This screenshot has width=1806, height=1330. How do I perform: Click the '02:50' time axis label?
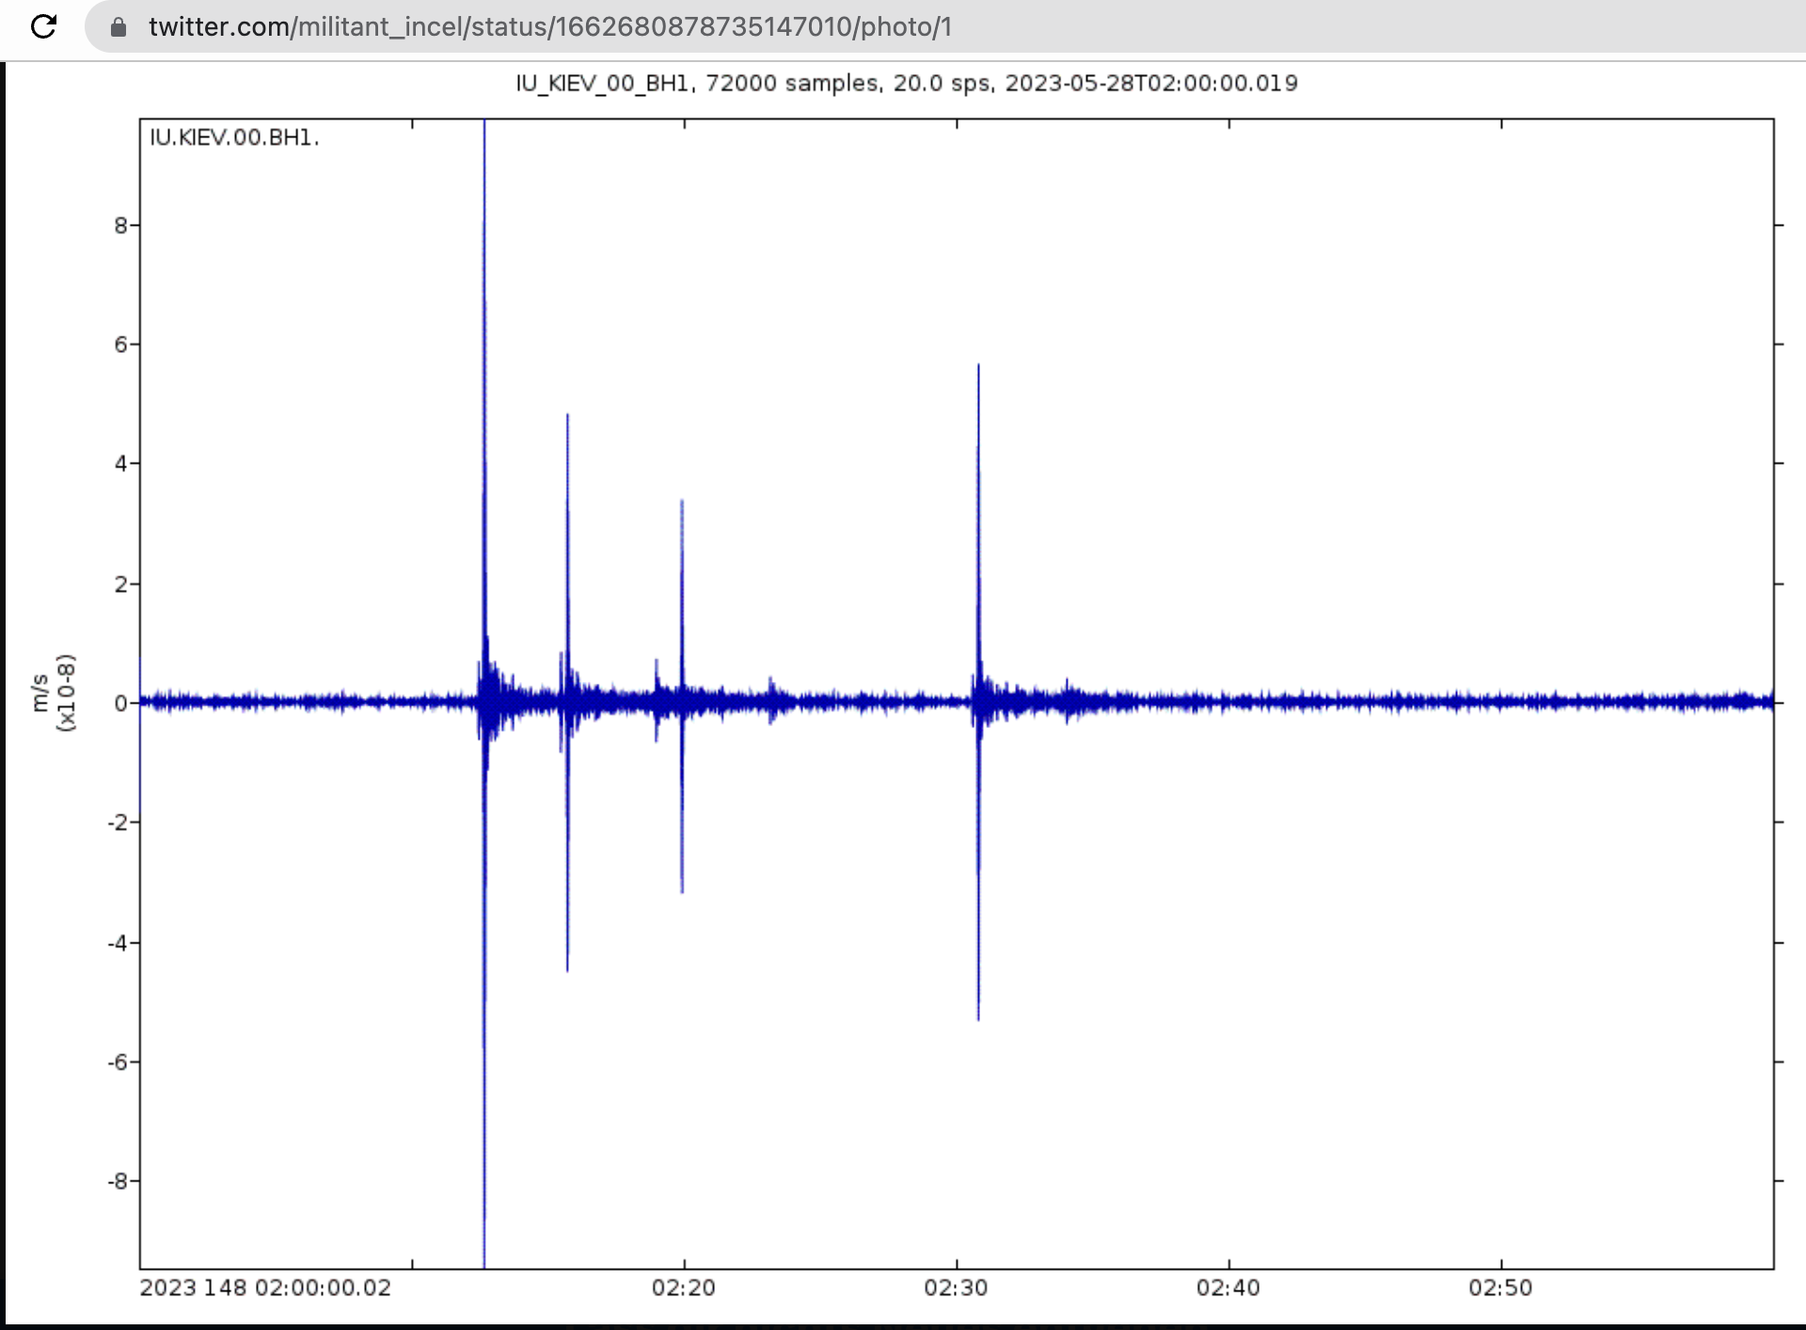[x=1500, y=1288]
